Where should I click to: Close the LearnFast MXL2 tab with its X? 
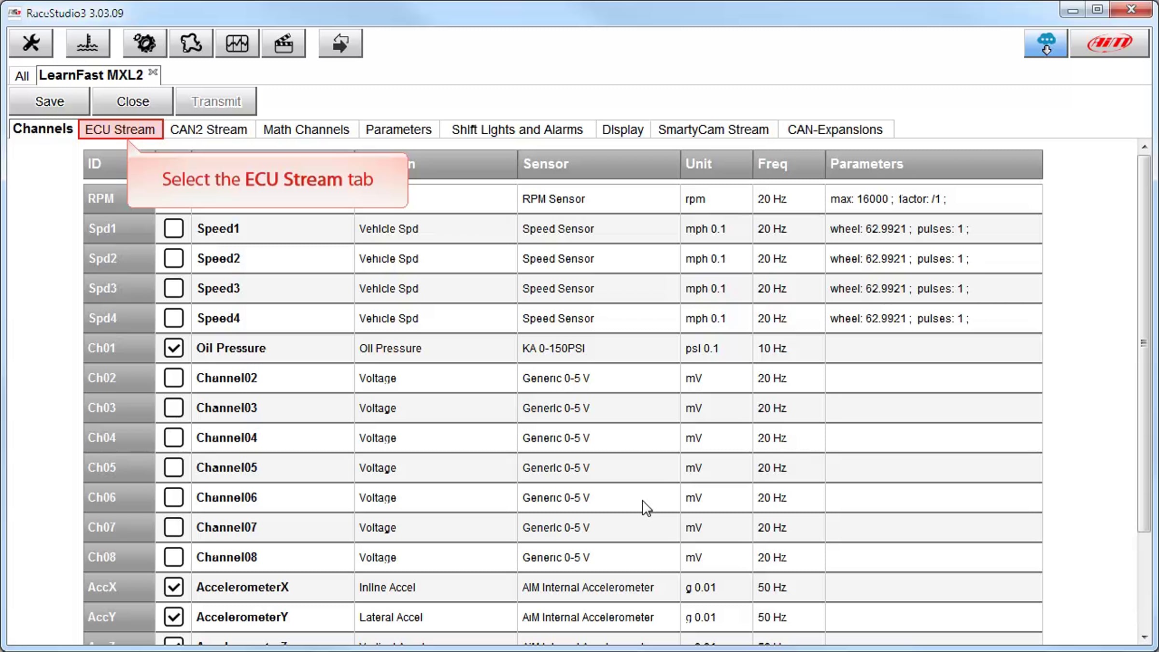pyautogui.click(x=153, y=72)
